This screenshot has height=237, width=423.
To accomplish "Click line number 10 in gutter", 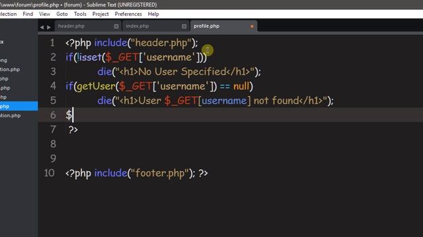I will (50, 172).
